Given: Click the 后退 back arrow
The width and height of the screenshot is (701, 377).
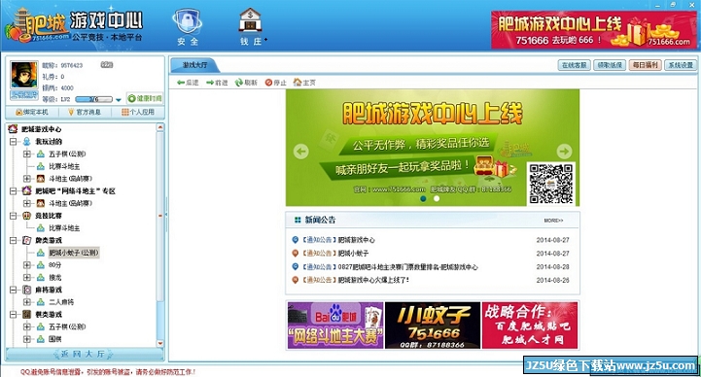Looking at the screenshot, I should click(x=188, y=83).
